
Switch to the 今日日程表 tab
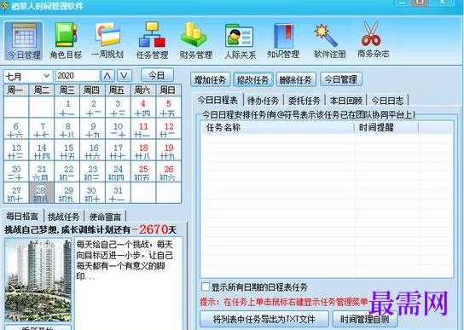point(217,100)
